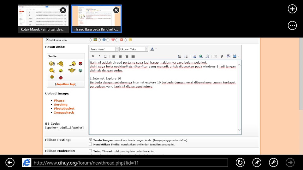Click inside the message text area
Screen dimensions: 303x170
163,97
